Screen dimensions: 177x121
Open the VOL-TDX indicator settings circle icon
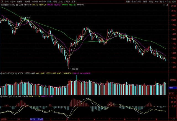1,73
